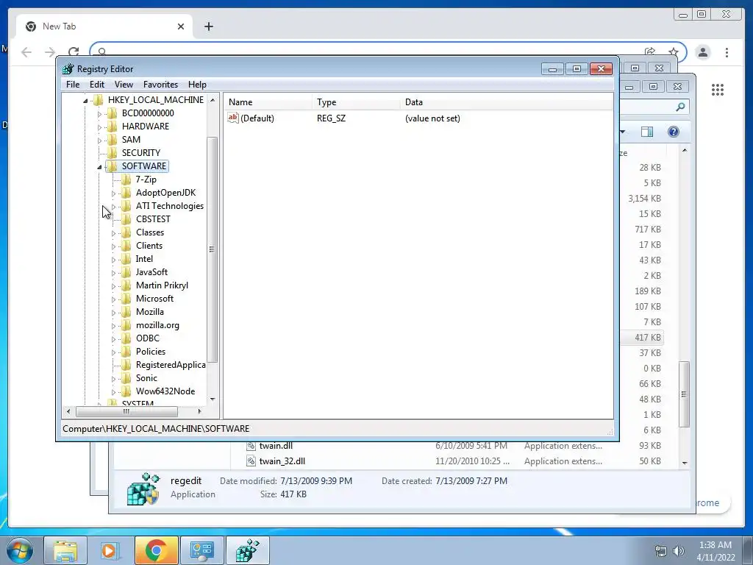Click Explorer search magnifier icon
Viewport: 753px width, 565px height.
tap(680, 107)
